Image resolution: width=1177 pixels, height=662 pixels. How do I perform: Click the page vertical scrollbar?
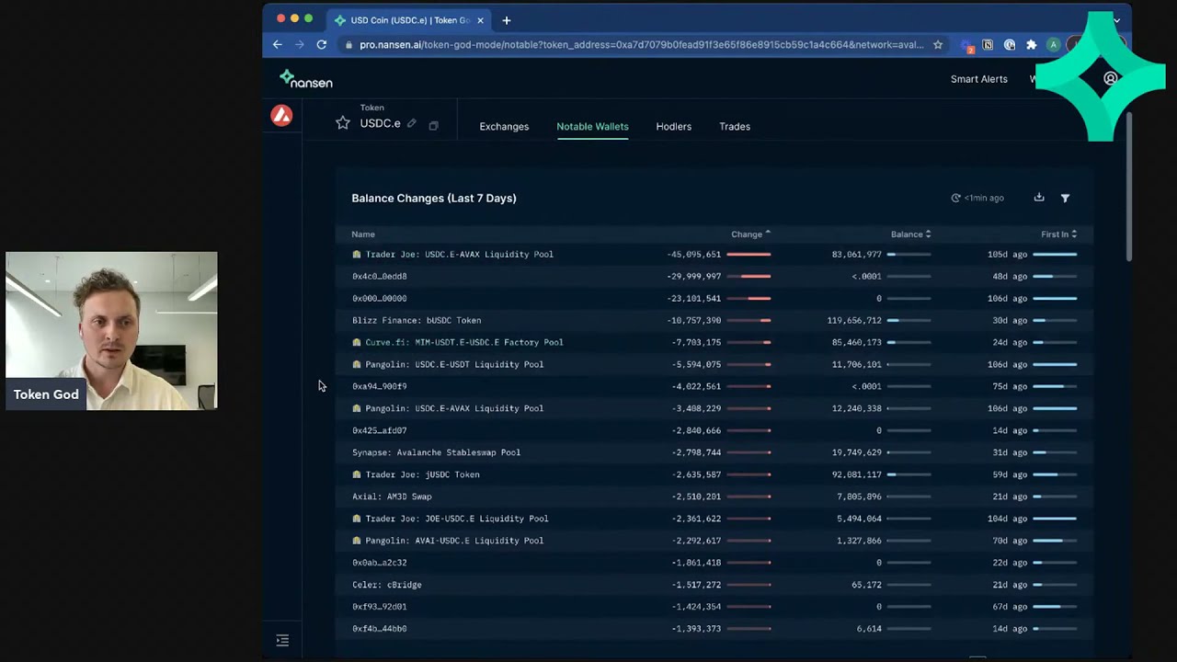(1127, 188)
